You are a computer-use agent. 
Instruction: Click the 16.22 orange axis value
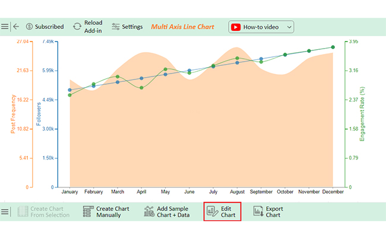click(23, 100)
